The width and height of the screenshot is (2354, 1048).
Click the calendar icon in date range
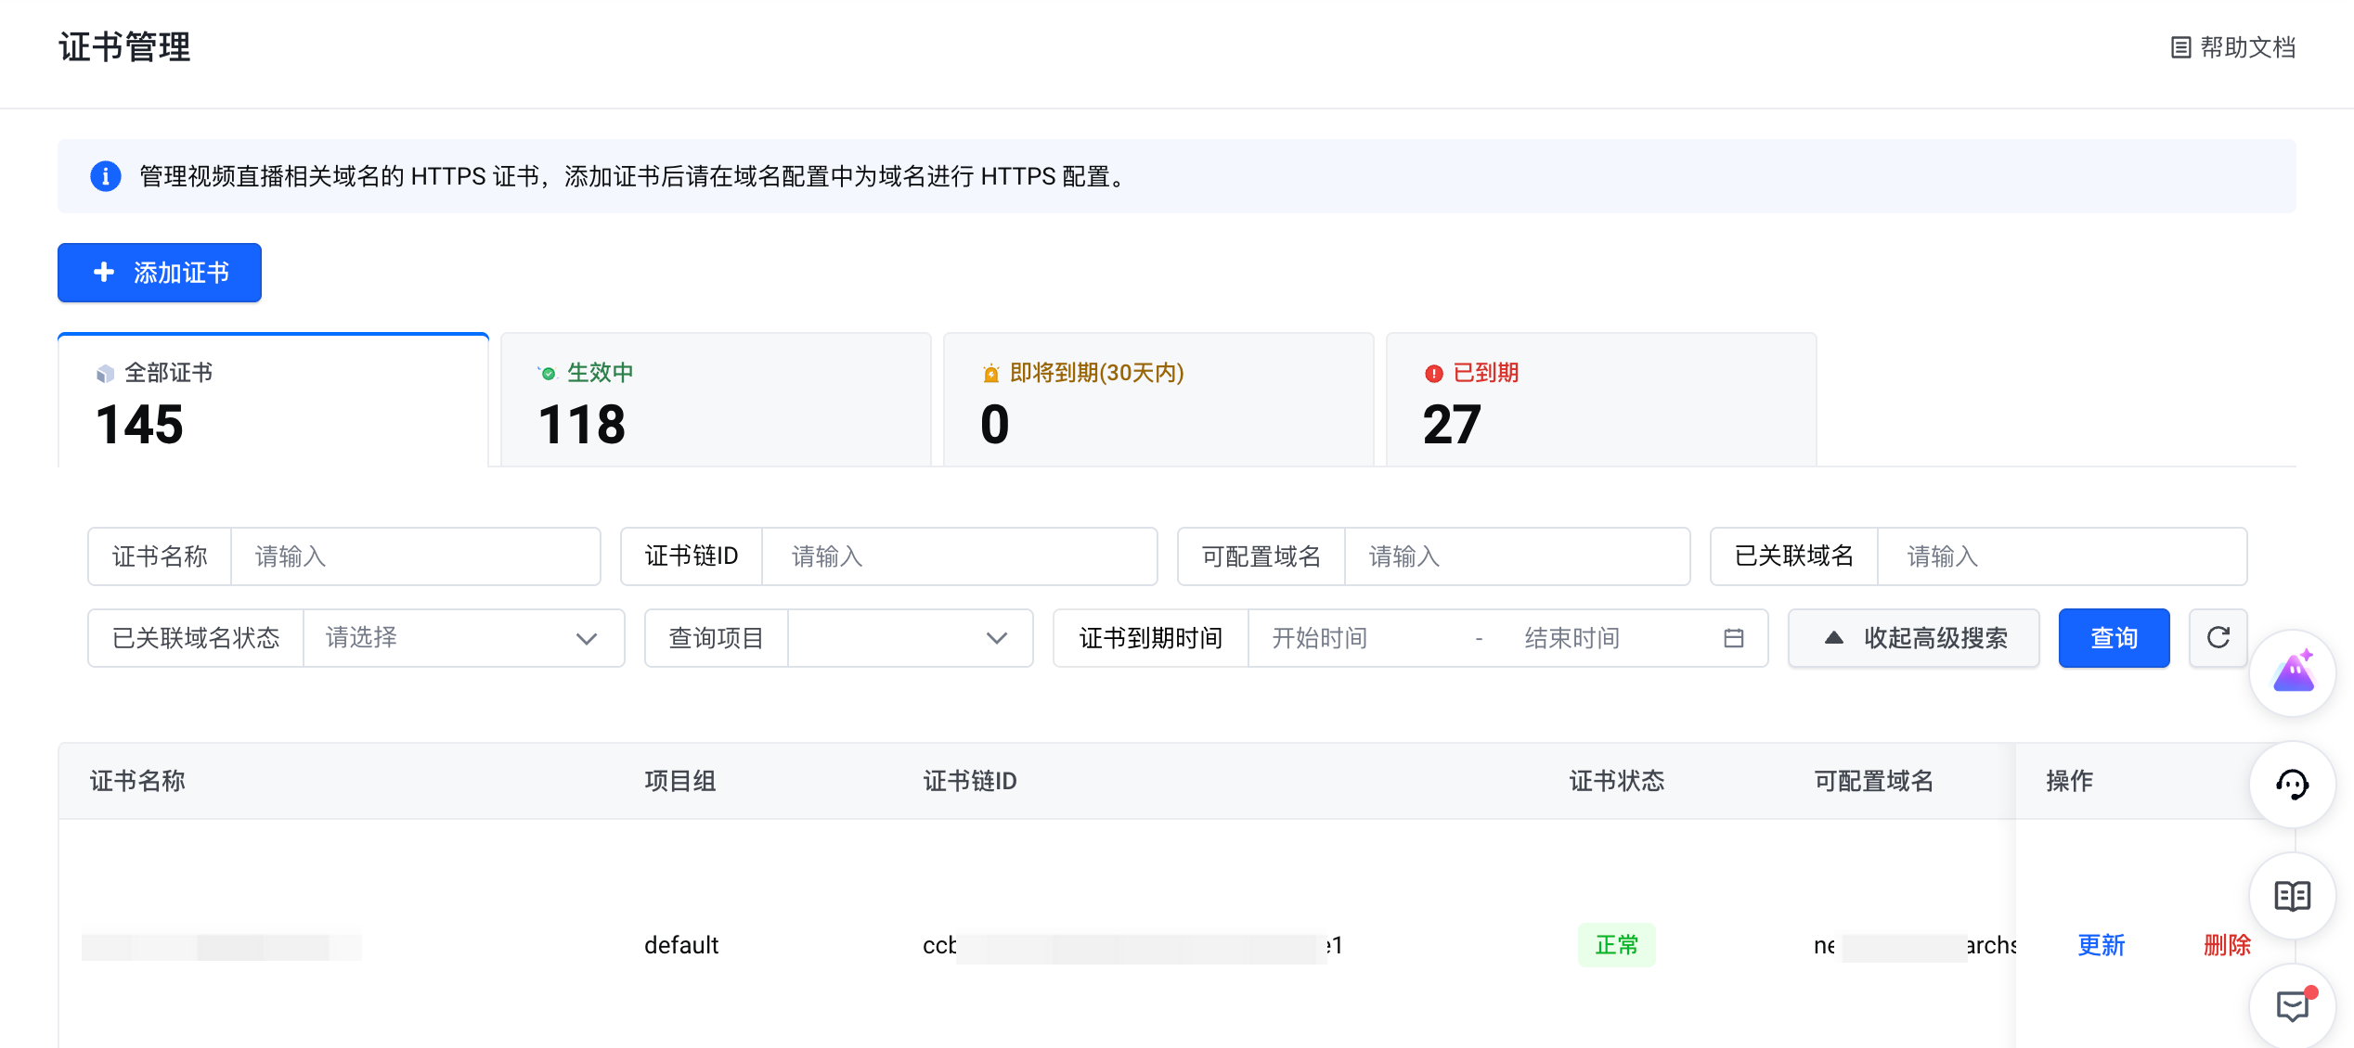click(x=1733, y=638)
